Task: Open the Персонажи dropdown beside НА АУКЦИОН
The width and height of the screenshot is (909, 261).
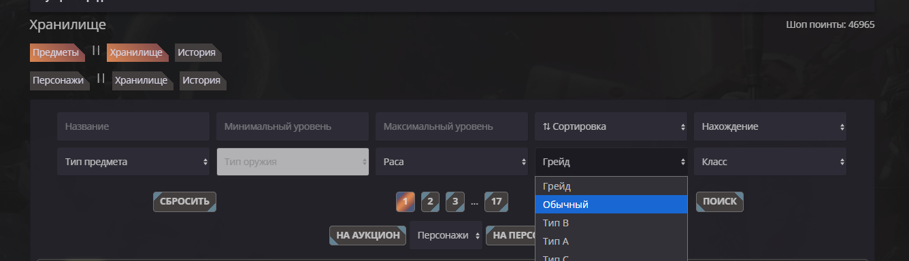Action: pyautogui.click(x=446, y=235)
